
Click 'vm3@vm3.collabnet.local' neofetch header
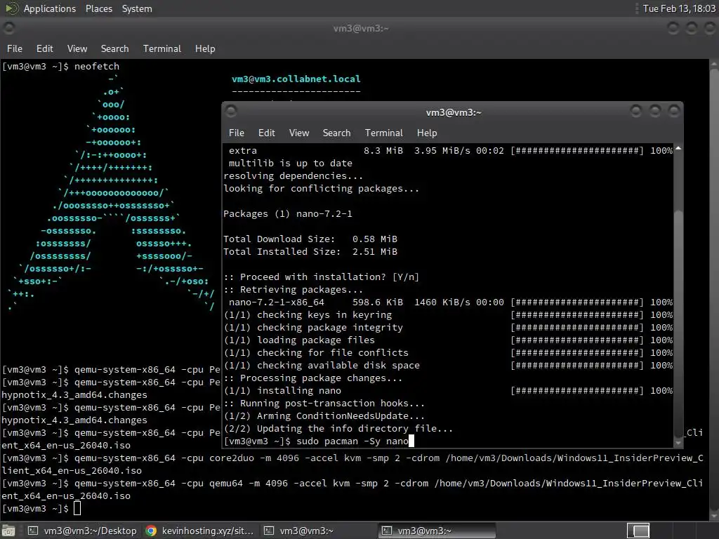[x=296, y=79]
